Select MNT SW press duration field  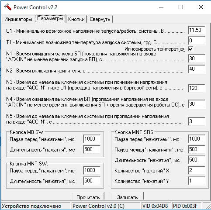coord(92,181)
